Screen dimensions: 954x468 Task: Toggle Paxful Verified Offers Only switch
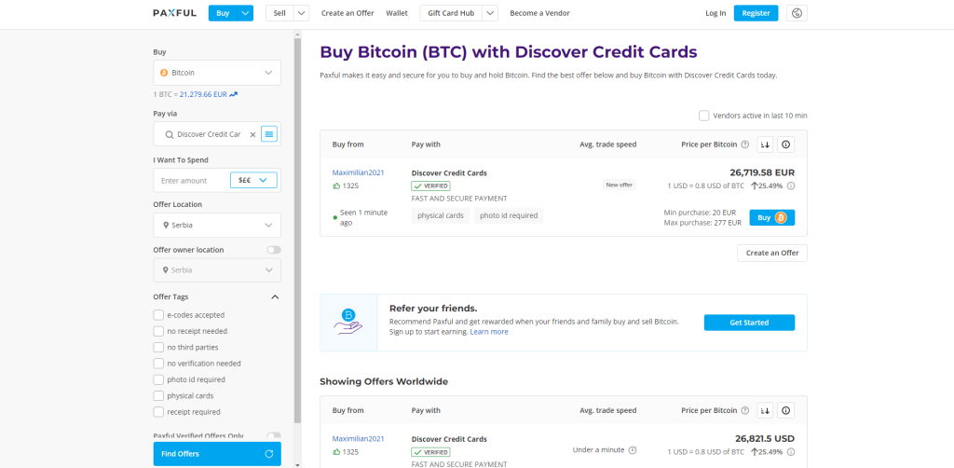pos(274,435)
